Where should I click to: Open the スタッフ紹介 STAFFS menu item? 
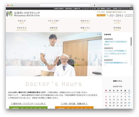pos(54,22)
